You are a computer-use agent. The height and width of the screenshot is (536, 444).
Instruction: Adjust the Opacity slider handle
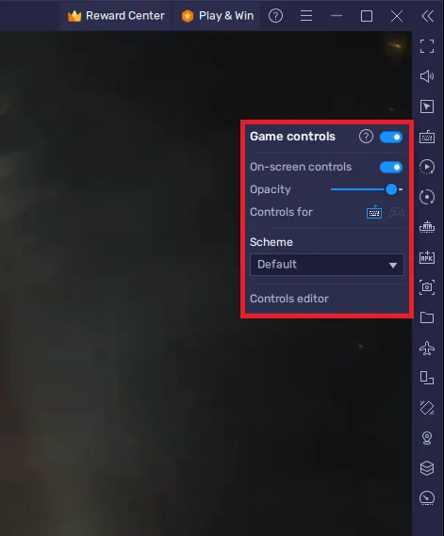coord(391,189)
